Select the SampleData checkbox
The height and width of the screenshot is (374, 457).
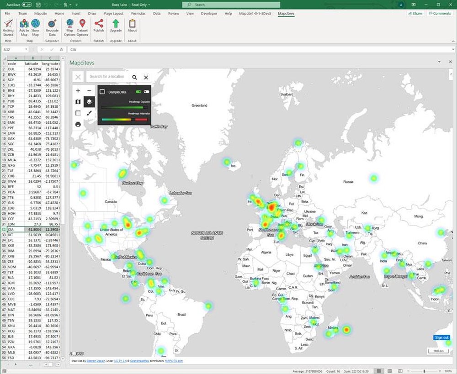[102, 91]
